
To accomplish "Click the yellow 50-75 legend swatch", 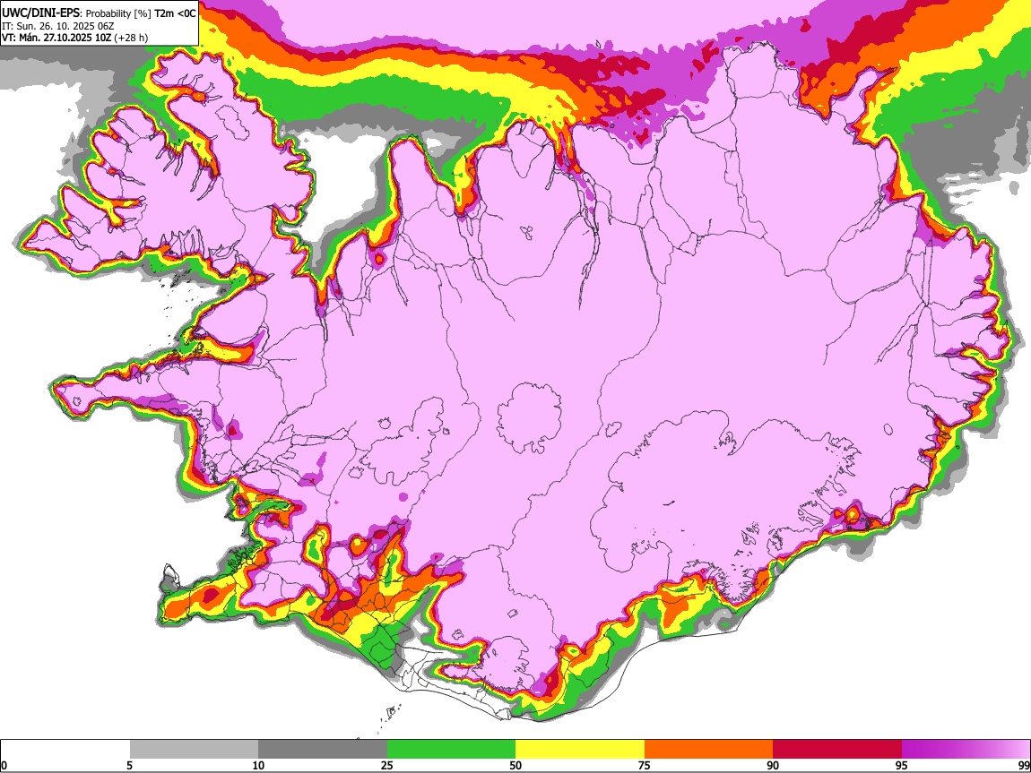I will (580, 750).
